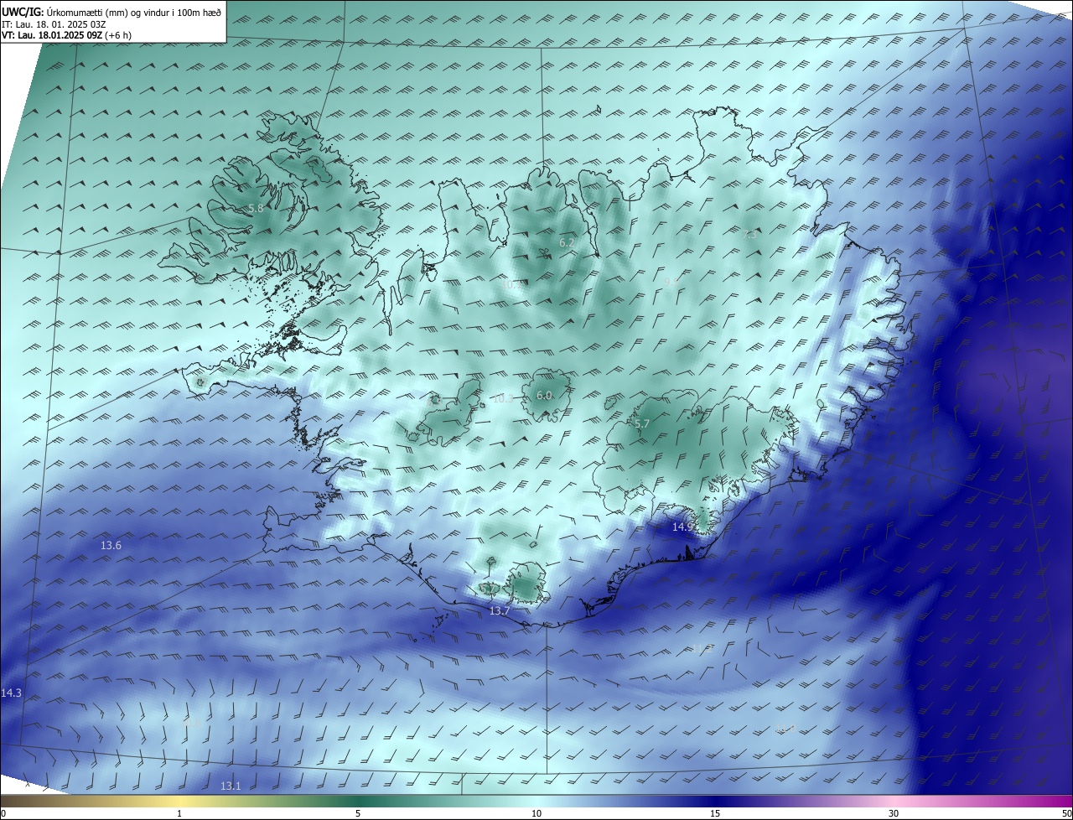Click the 5.7 value on the large glacier
Viewport: 1073px width, 820px height.
tap(642, 424)
